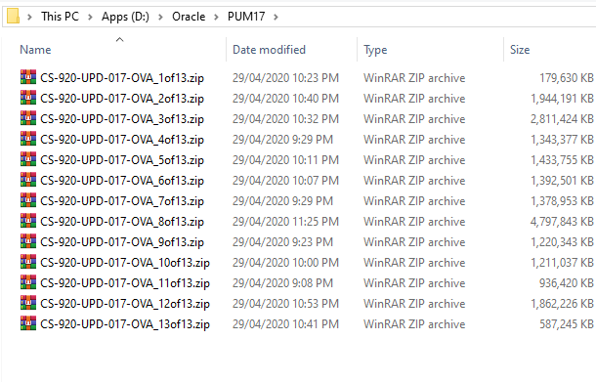This screenshot has height=382, width=596.
Task: Expand the chevron before This PC
Action: [29, 17]
